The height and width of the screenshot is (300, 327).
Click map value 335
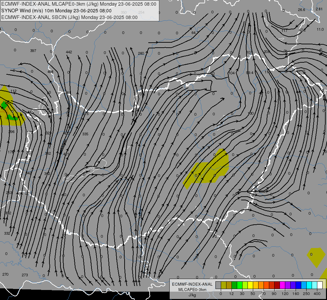[85, 134]
